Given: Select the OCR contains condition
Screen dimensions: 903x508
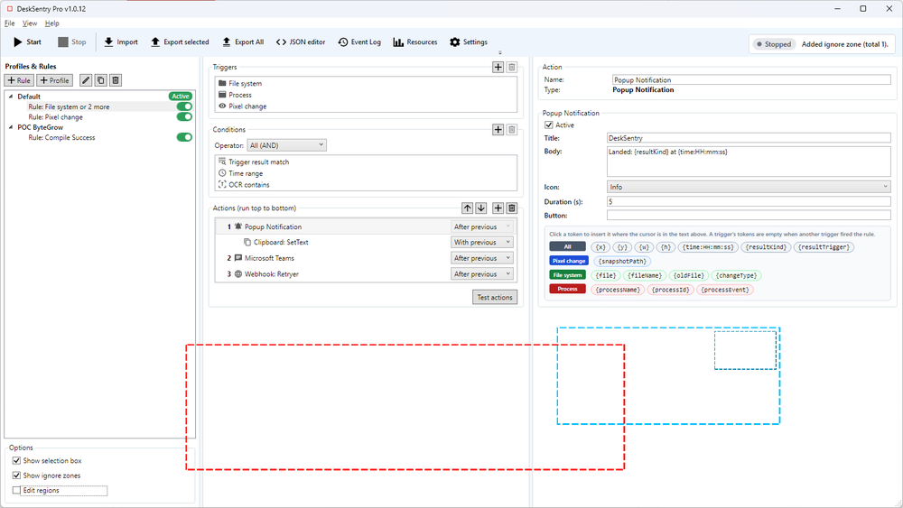Looking at the screenshot, I should tap(366, 185).
